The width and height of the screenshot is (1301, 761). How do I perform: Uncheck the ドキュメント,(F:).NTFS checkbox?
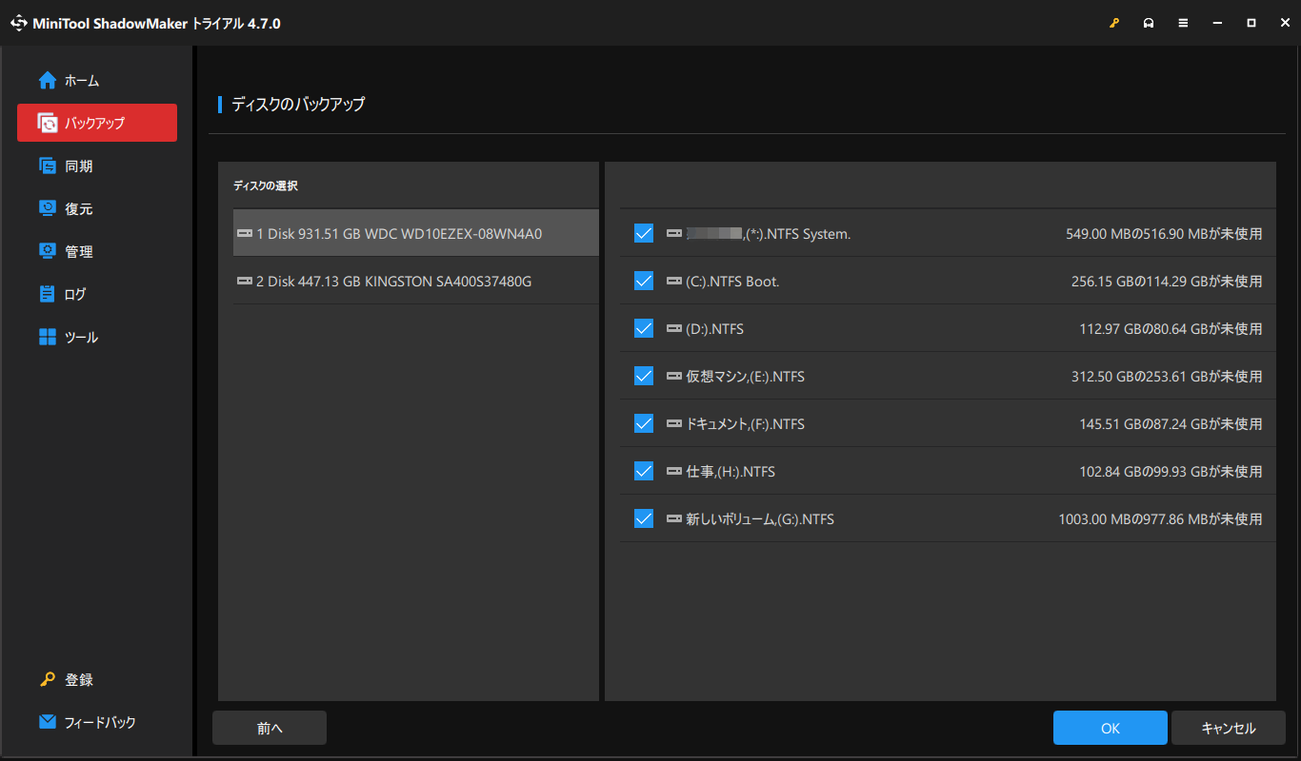pos(644,423)
